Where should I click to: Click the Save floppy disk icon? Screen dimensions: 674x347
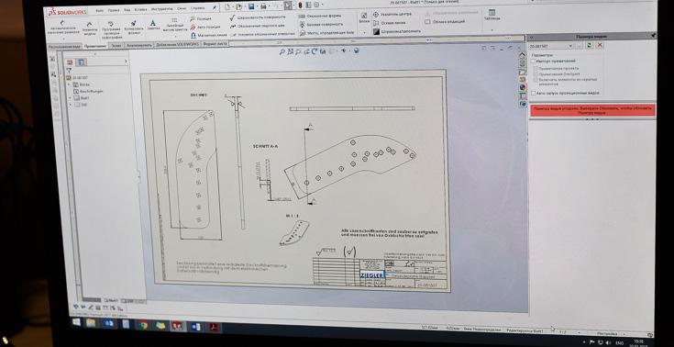[x=251, y=6]
